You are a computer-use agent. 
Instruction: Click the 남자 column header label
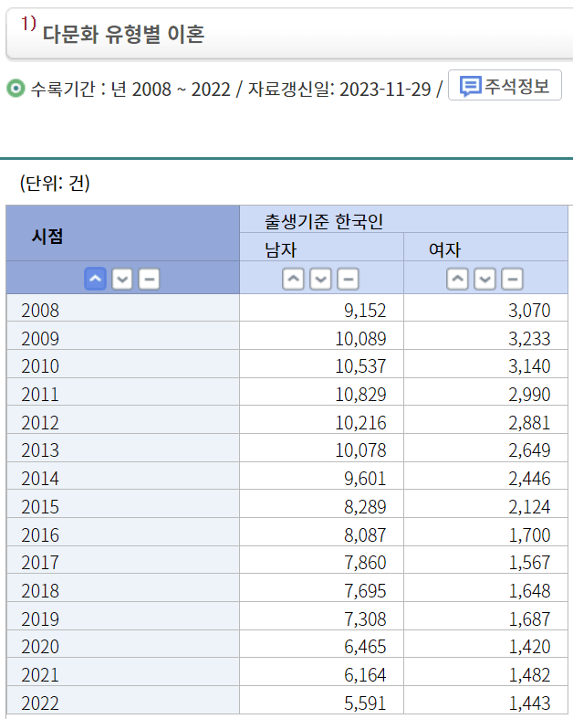281,248
